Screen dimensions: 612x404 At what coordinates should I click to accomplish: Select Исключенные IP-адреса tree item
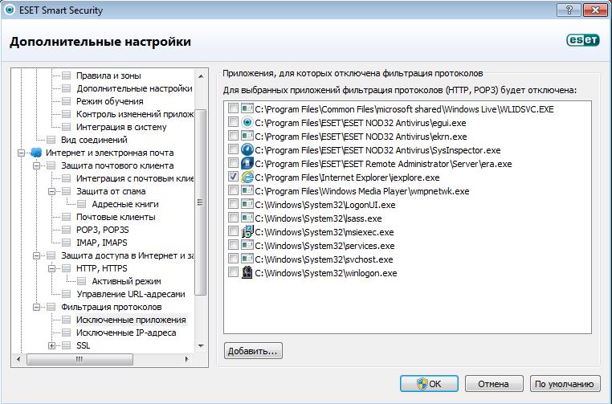tap(126, 333)
